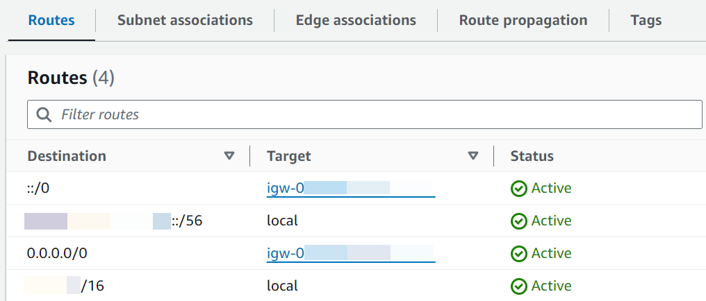Screen dimensions: 706x301
Task: Open the internet gateway link for ::/0
Action: click(350, 188)
